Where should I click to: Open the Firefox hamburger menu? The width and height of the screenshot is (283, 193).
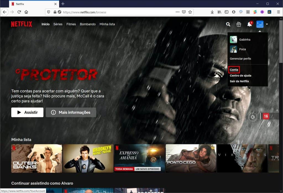[x=279, y=12]
